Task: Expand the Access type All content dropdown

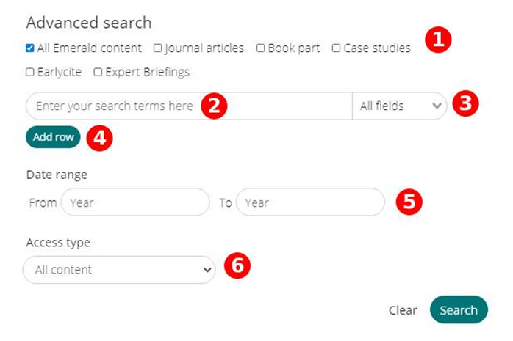Action: point(119,270)
